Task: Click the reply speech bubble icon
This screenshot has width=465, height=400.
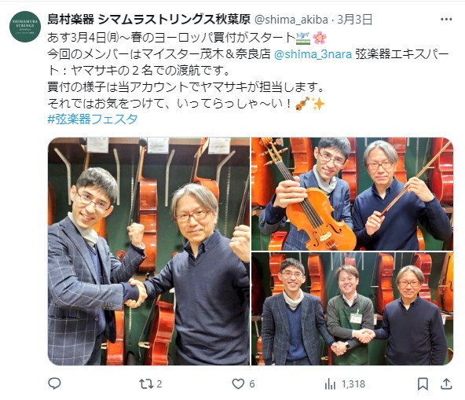Action: point(54,383)
